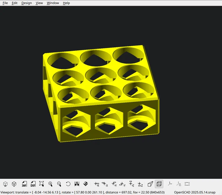
Task: Click the yellow 3D rack model
Action: point(101,94)
